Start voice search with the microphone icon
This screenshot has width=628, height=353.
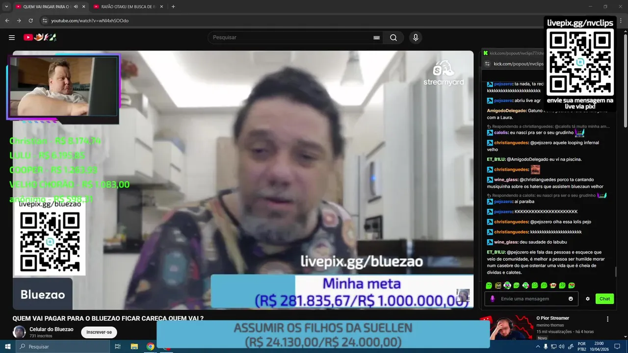[x=416, y=38]
